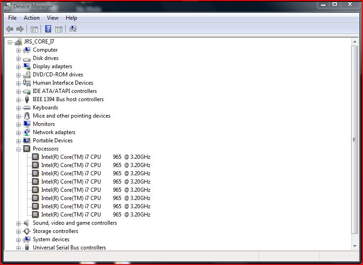Click the Human Interface Devices icon

tap(27, 83)
